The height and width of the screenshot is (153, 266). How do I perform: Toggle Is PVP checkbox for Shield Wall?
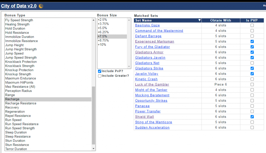pos(252,117)
